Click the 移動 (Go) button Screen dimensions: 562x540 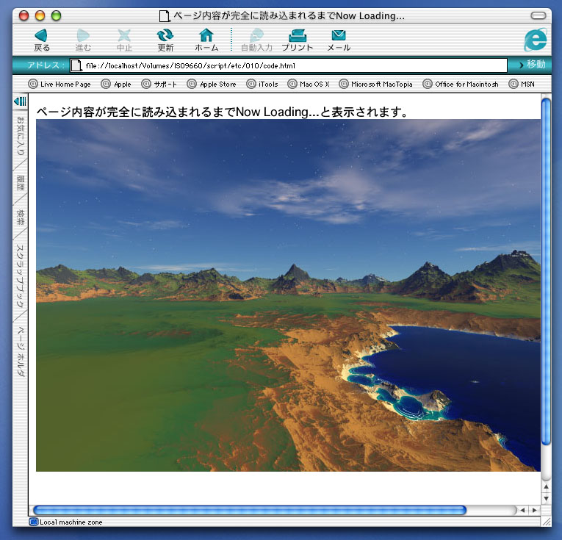[530, 65]
